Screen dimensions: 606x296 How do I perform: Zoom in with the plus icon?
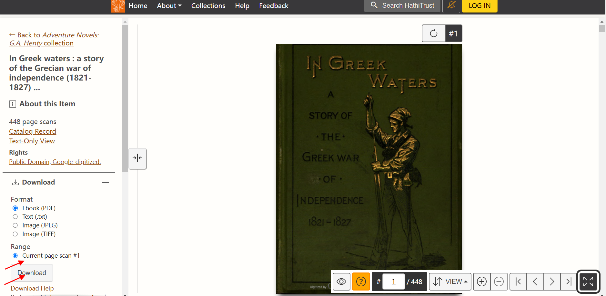pyautogui.click(x=482, y=282)
